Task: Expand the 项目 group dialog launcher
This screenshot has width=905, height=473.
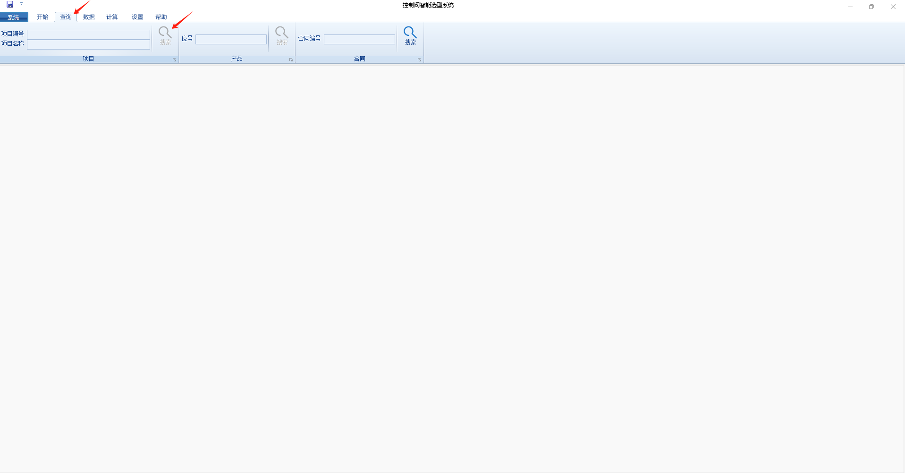Action: point(174,60)
